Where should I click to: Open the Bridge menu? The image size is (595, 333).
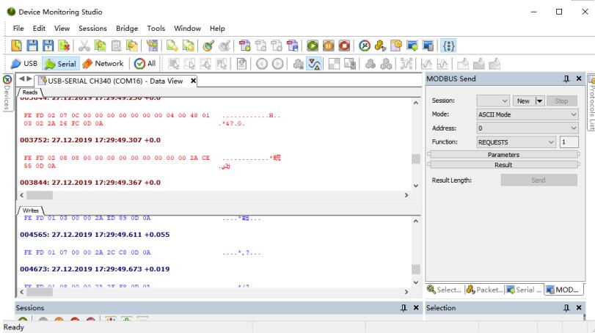[127, 29]
